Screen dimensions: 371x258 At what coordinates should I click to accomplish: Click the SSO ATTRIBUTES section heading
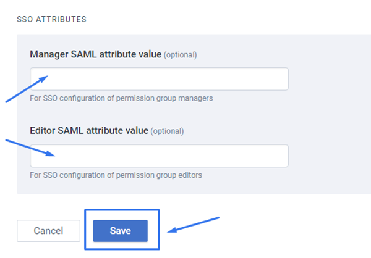51,19
